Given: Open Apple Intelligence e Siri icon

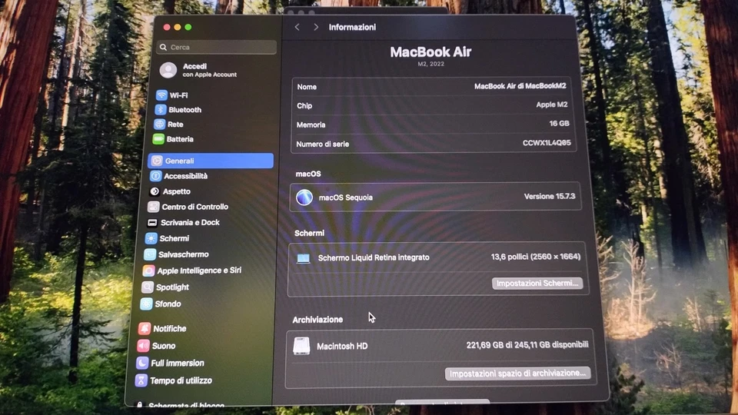Looking at the screenshot, I should (148, 271).
